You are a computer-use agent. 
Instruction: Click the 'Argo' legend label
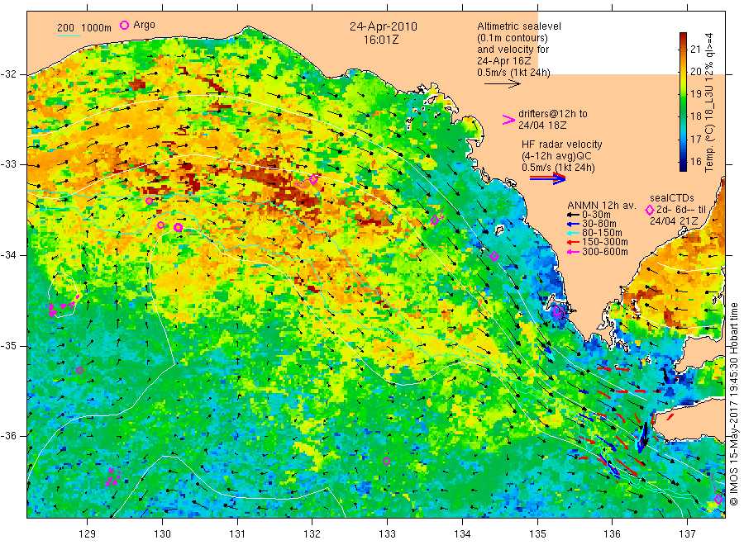pos(144,25)
